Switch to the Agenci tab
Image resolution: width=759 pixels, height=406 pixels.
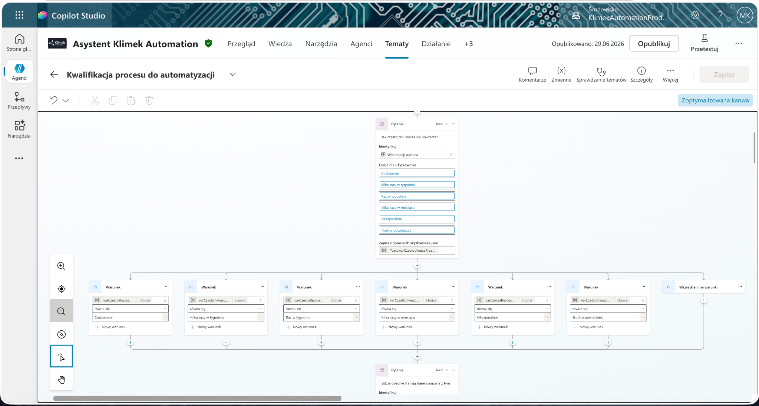(361, 44)
